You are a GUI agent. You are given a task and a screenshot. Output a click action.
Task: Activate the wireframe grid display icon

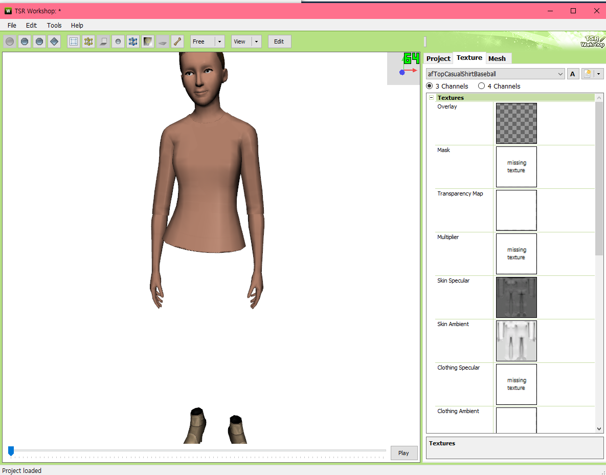point(74,41)
